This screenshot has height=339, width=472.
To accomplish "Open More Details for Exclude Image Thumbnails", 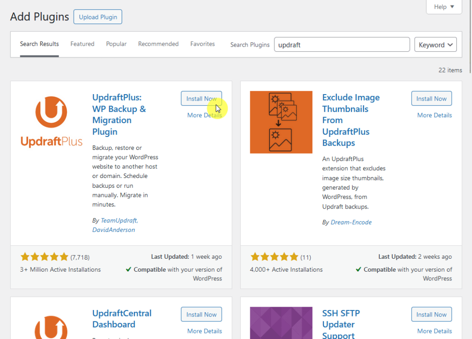I will coord(434,115).
